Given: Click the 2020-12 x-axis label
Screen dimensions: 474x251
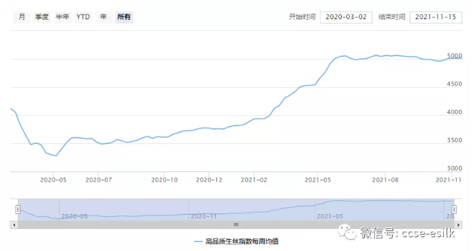Looking at the screenshot, I should (x=209, y=180).
